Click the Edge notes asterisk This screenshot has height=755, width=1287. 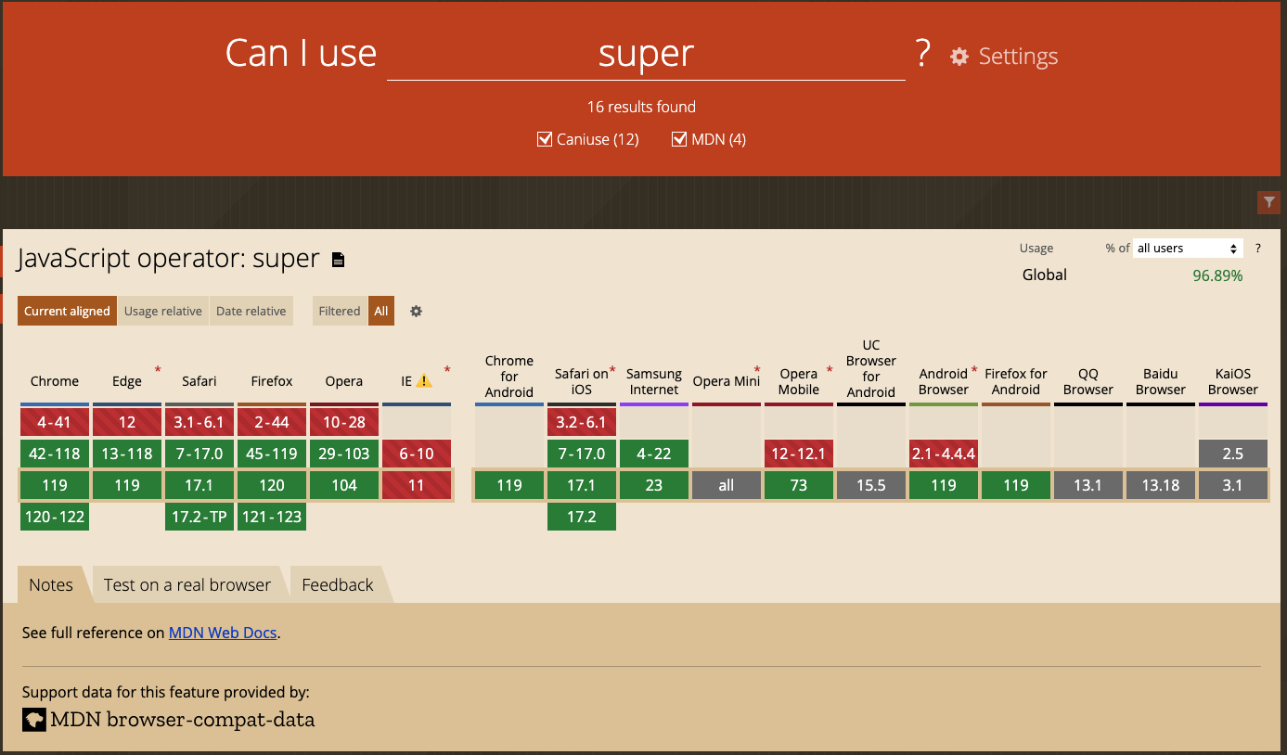click(158, 370)
